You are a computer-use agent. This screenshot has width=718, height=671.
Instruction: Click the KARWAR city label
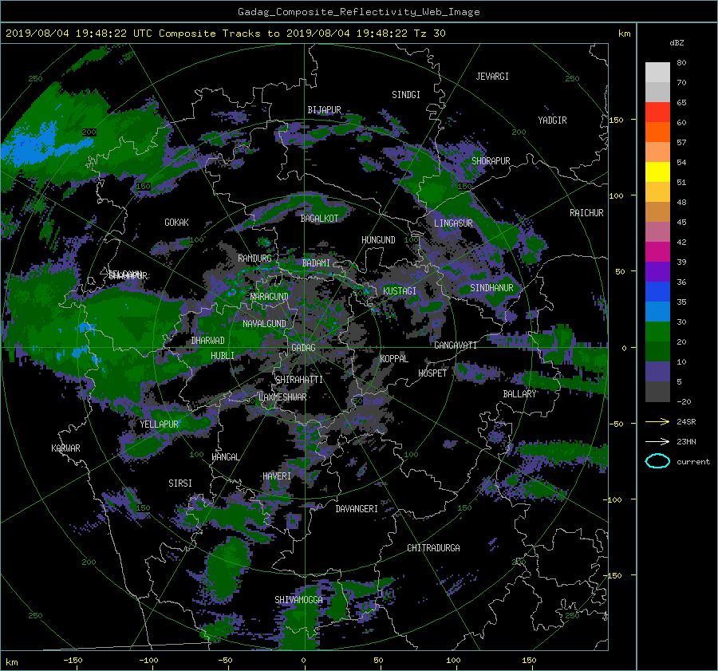coord(66,448)
